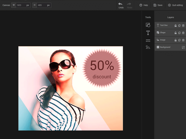
Task: Delete the Text Box layer
Action: [x=183, y=26]
